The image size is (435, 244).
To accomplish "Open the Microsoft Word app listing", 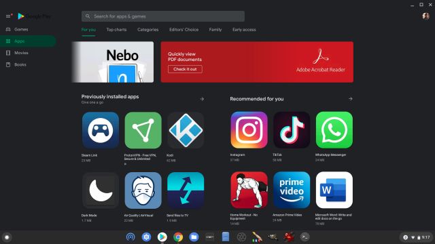I will pos(334,190).
